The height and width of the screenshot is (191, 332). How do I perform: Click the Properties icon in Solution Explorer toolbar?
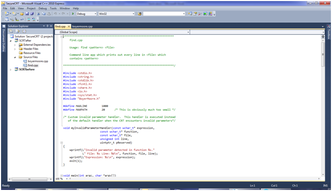click(11, 31)
